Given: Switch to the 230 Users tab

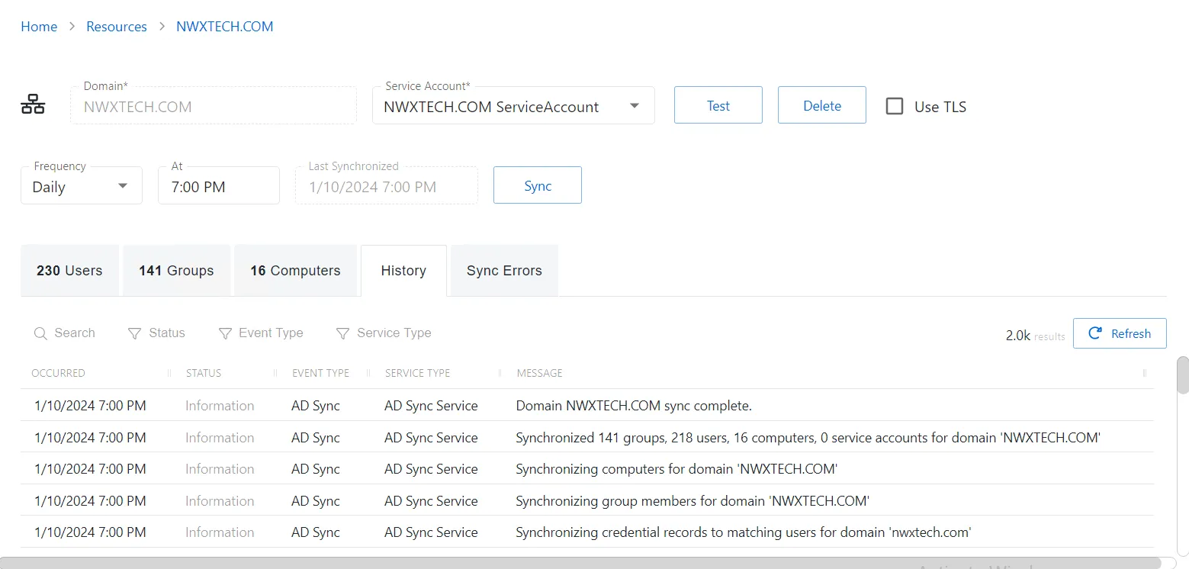Looking at the screenshot, I should tap(69, 271).
